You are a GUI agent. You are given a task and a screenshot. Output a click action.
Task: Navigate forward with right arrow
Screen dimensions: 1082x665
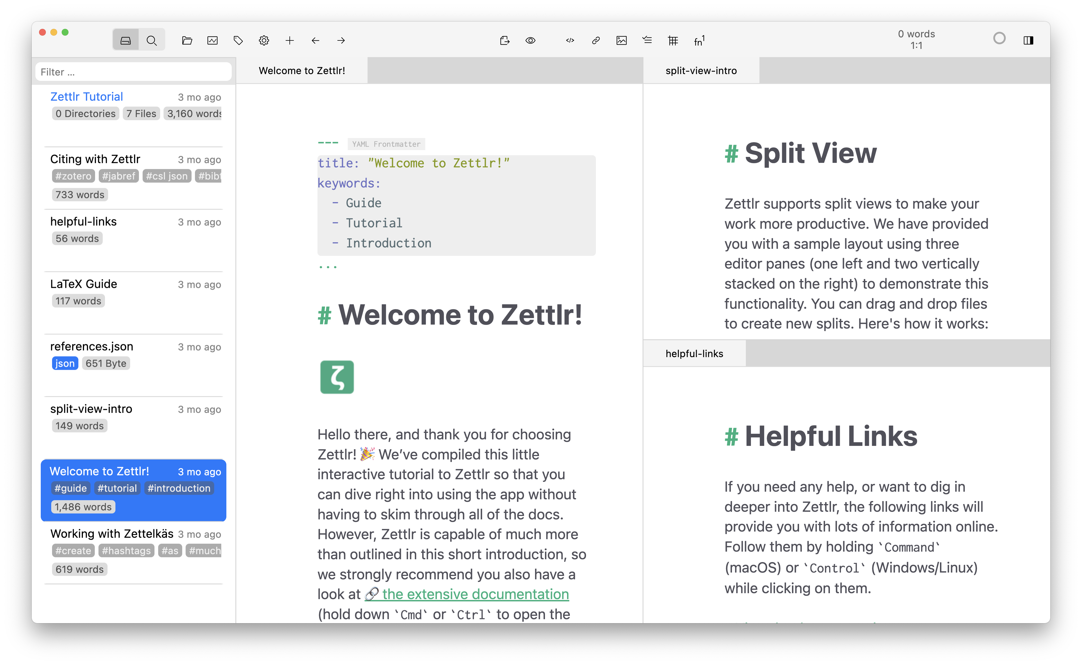[x=341, y=40]
